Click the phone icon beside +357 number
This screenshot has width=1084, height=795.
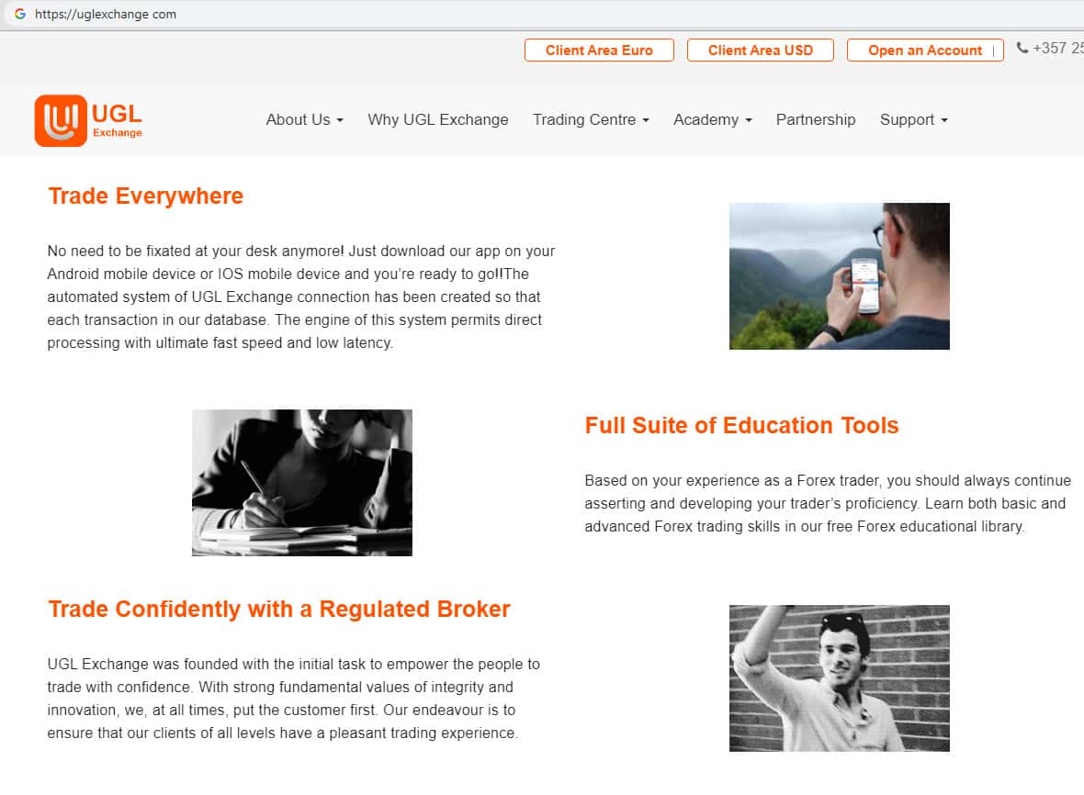point(1022,48)
